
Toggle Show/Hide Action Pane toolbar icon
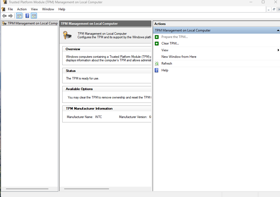click(34, 16)
